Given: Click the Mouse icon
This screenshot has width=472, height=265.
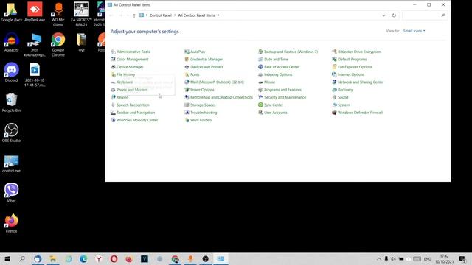Looking at the screenshot, I should (x=260, y=82).
